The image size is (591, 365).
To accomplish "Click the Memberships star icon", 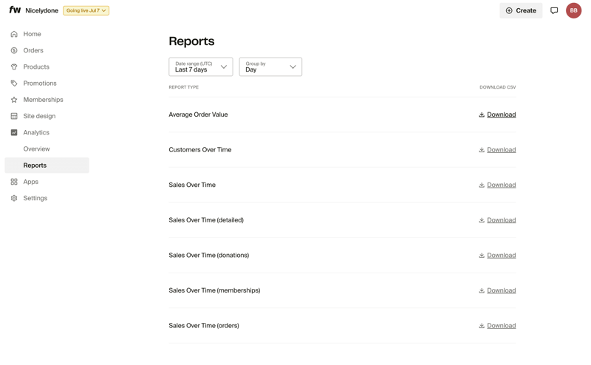I will pos(14,100).
